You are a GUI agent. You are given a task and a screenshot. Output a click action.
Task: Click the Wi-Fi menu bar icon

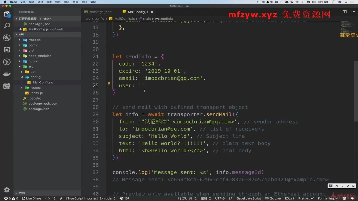point(297,2)
